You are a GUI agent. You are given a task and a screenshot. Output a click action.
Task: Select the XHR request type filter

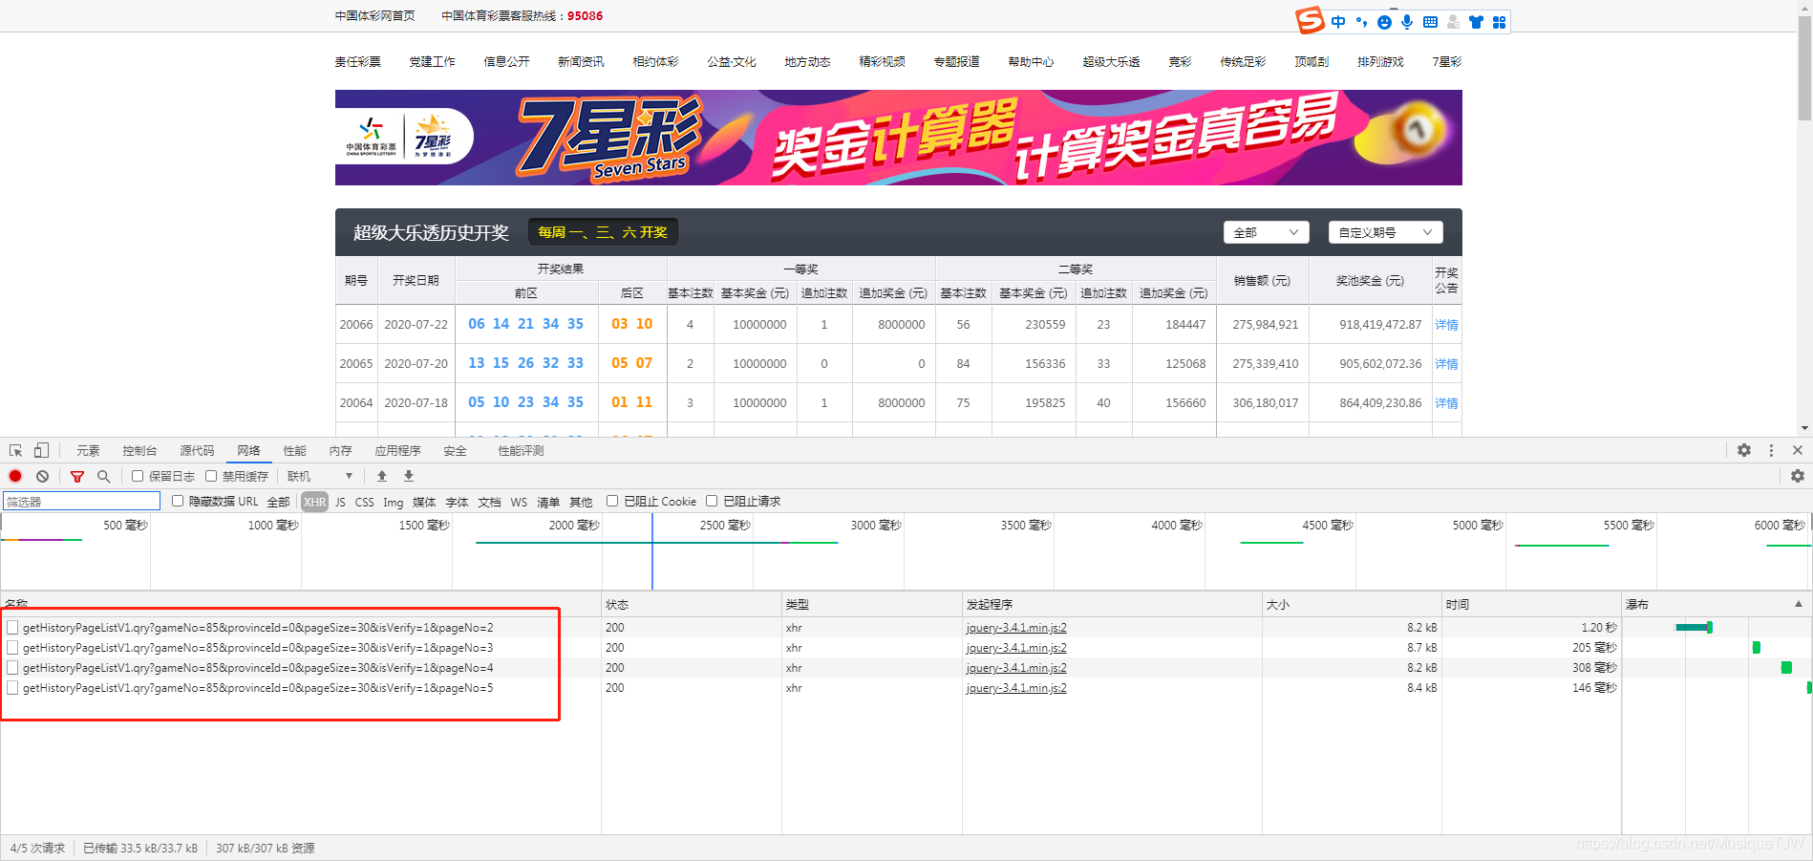coord(314,502)
